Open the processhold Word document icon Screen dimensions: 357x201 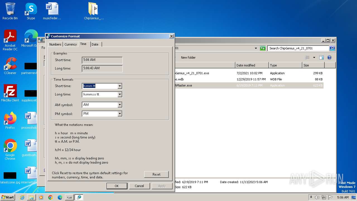click(x=30, y=121)
